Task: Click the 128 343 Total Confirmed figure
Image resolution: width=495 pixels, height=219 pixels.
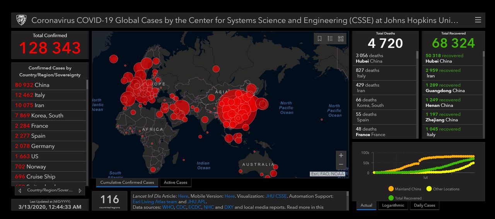Action: (x=50, y=48)
